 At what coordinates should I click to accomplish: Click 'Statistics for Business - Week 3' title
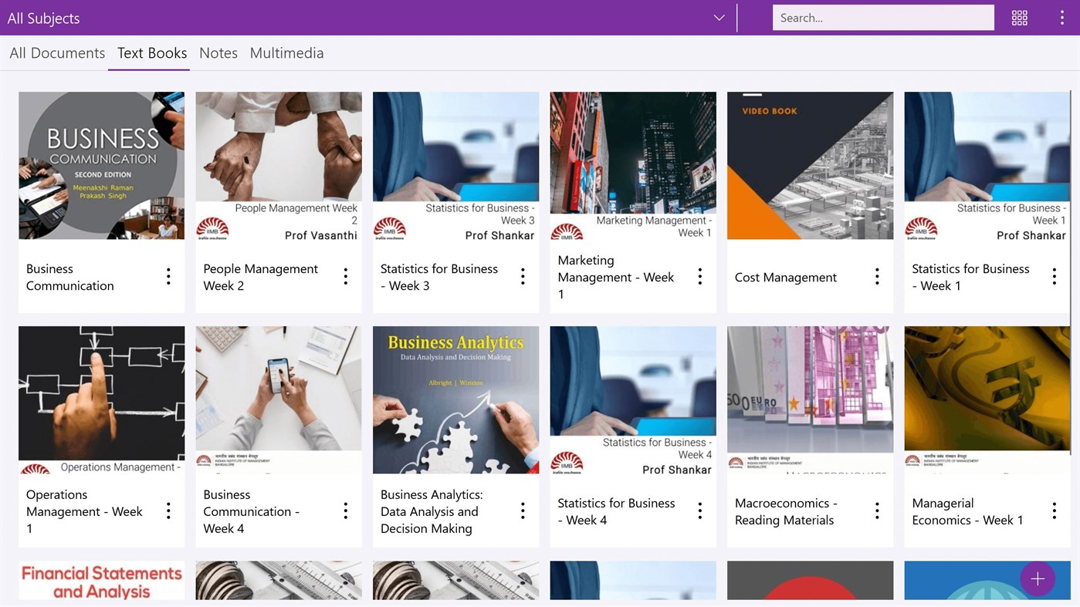point(439,277)
